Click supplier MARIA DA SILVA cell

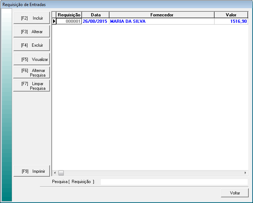161,21
